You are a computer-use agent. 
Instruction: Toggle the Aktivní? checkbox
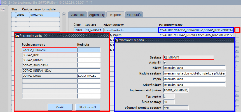tap(165, 62)
